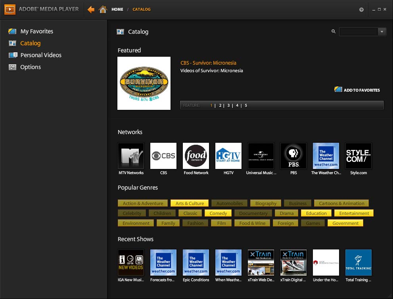Click the Catalog sidebar icon

pos(12,43)
